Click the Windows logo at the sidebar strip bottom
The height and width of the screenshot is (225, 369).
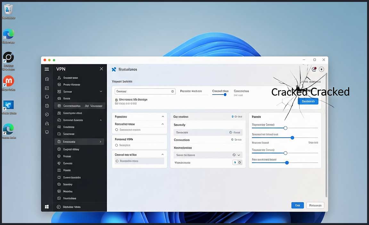[47, 207]
